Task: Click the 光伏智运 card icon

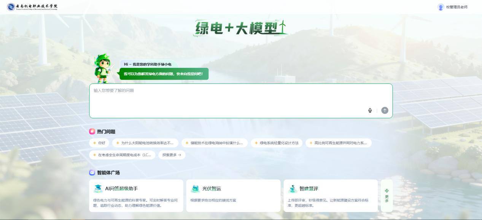Action: 195,189
